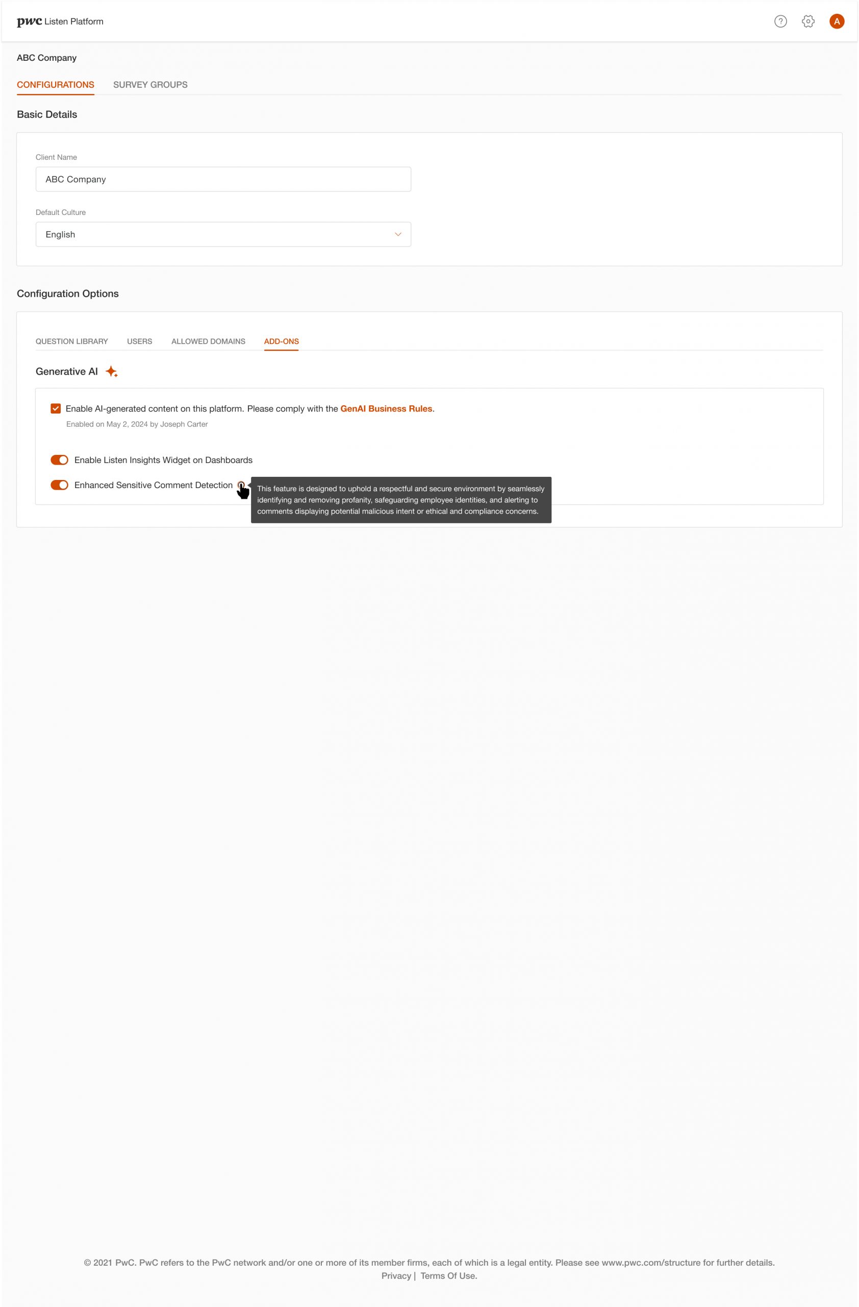Toggle Enable Listen Insights Widget on Dashboards

[x=59, y=460]
